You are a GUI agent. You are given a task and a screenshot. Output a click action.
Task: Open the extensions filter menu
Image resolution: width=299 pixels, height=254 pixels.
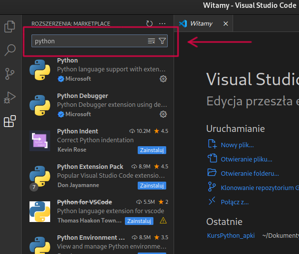162,41
